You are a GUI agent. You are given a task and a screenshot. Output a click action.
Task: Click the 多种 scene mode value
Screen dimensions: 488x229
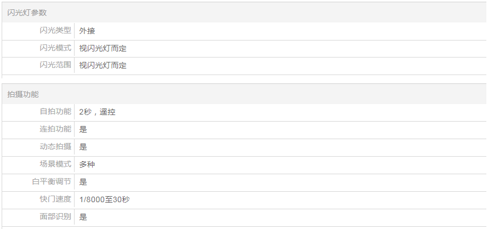(87, 164)
